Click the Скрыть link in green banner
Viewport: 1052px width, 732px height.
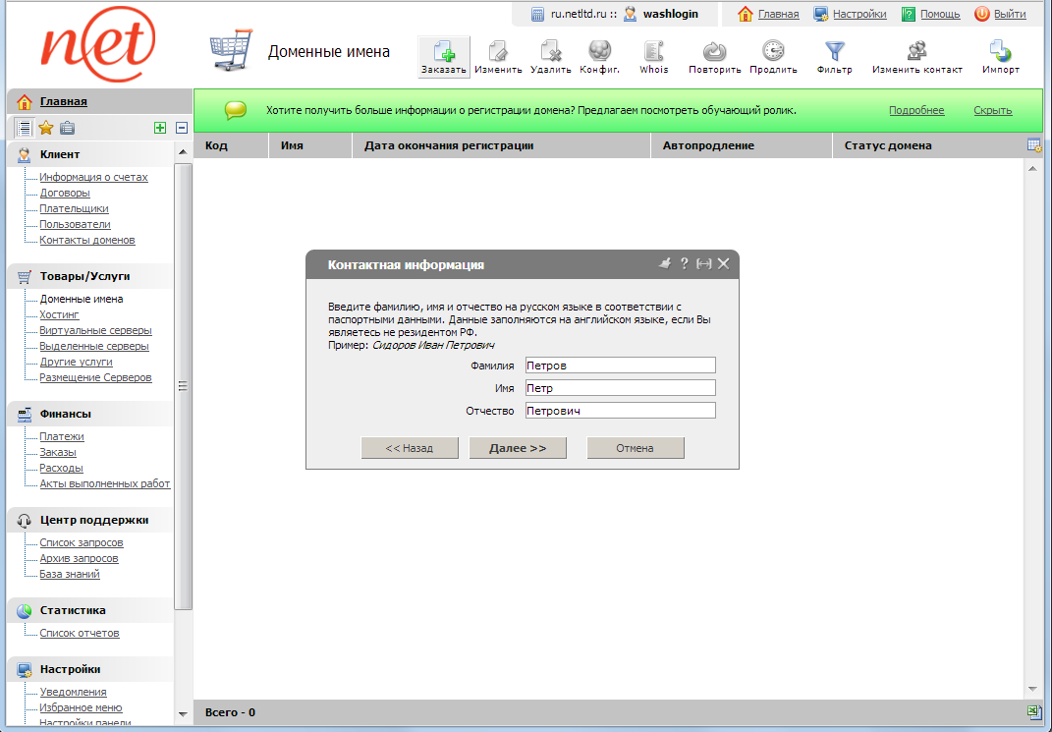[x=992, y=110]
